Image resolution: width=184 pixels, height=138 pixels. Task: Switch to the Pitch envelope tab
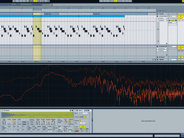point(32,124)
